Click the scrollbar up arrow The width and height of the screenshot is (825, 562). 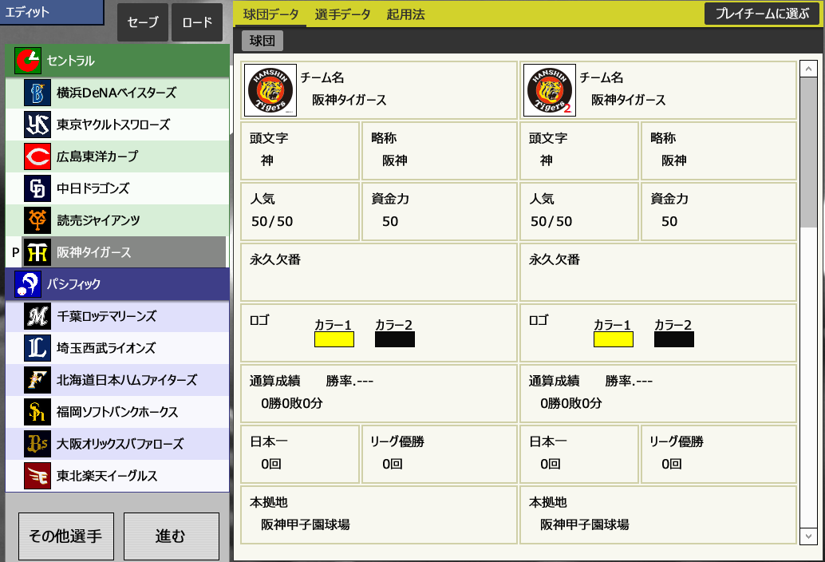(808, 69)
